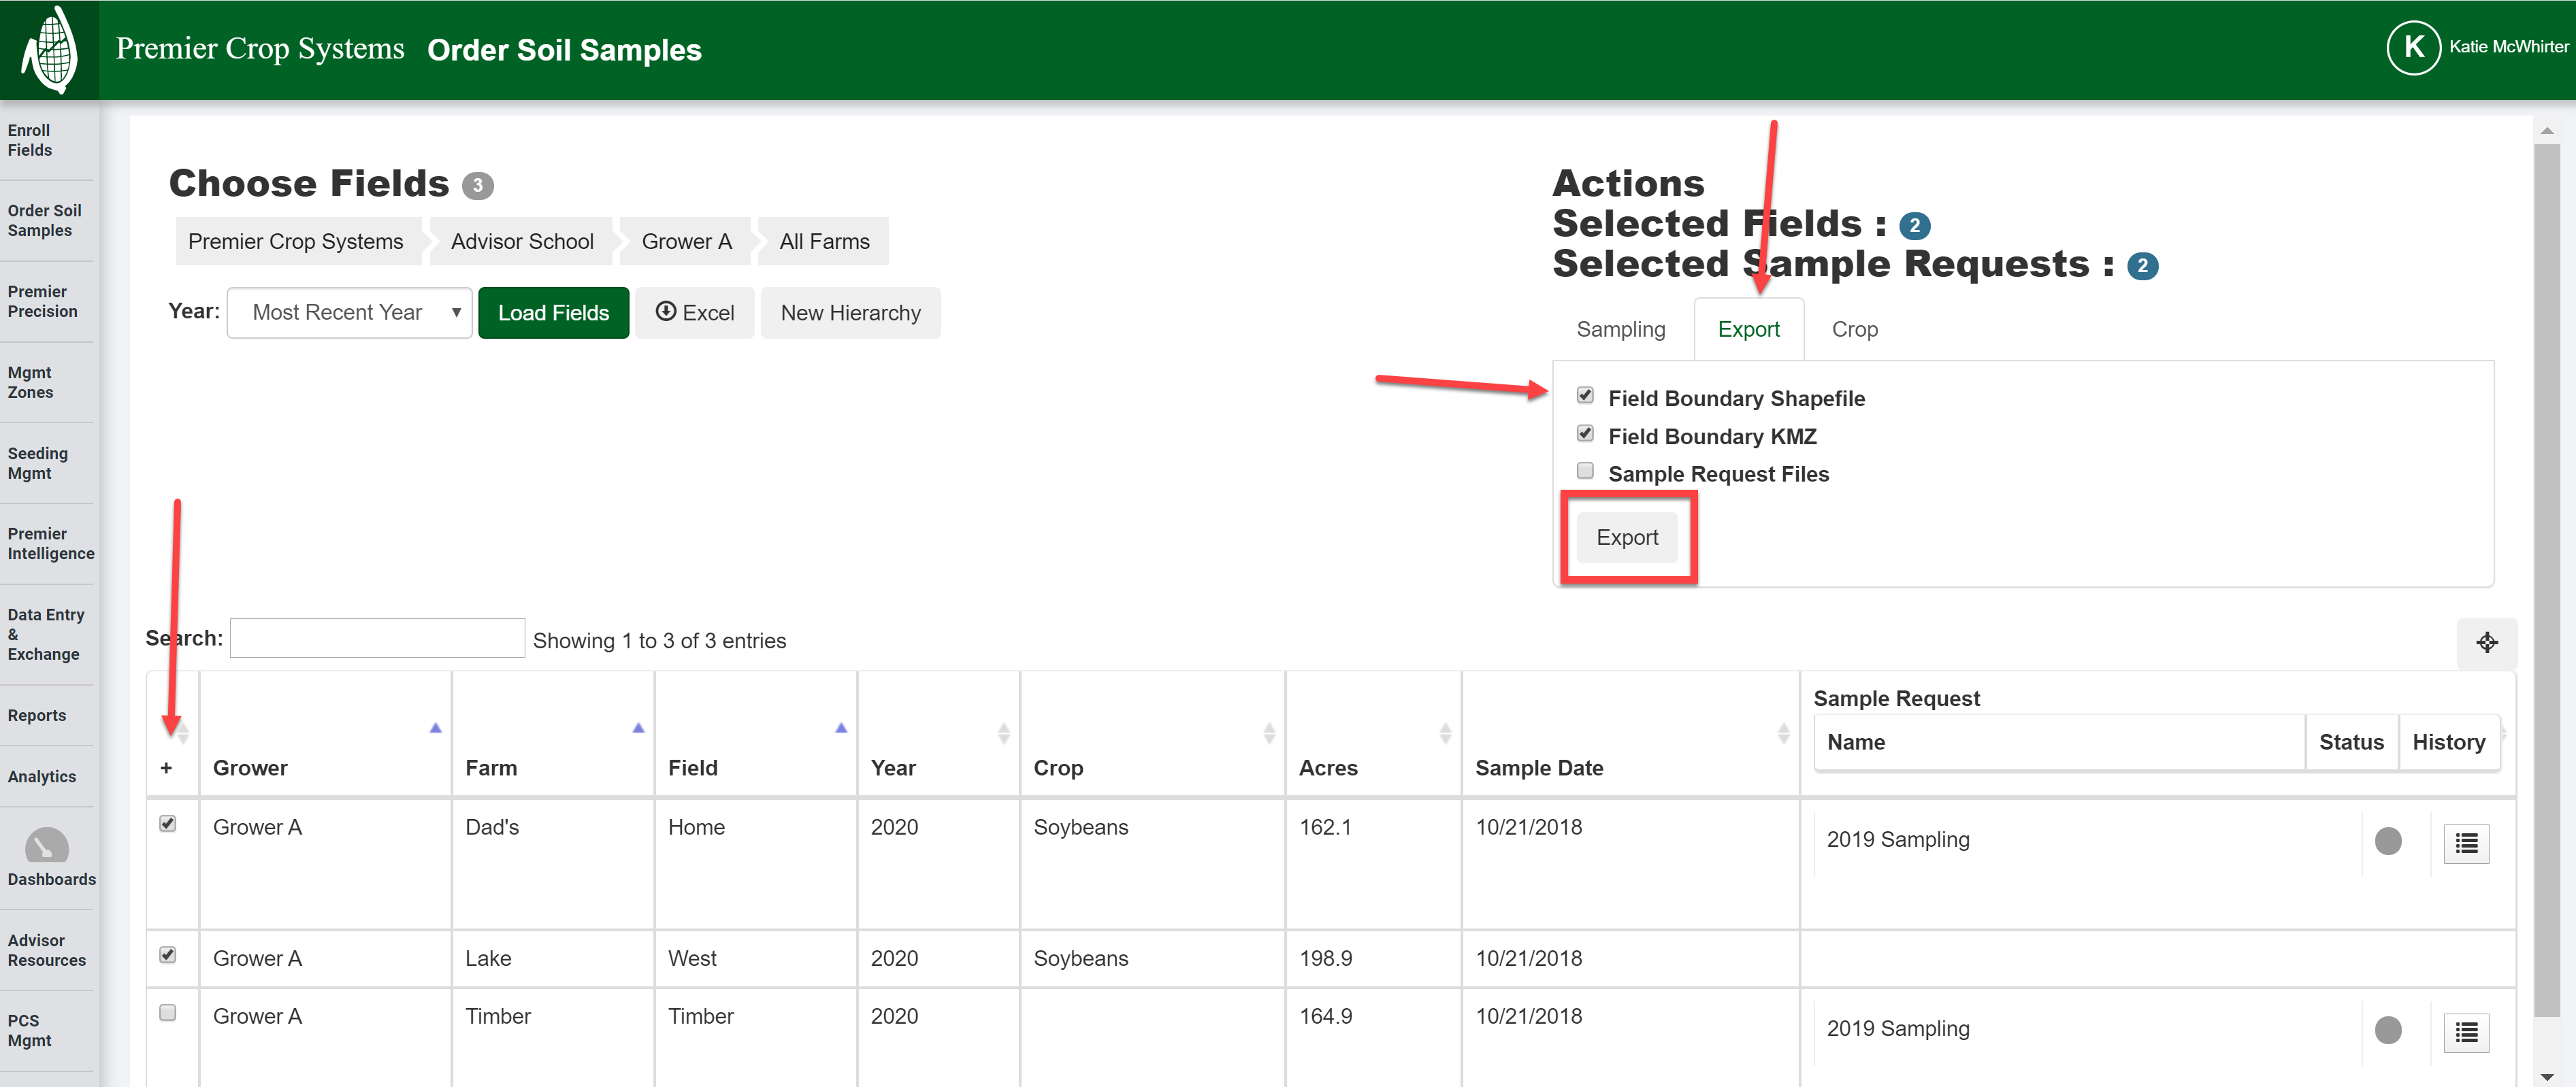
Task: Sort the Grower column using its arrow
Action: click(x=435, y=729)
